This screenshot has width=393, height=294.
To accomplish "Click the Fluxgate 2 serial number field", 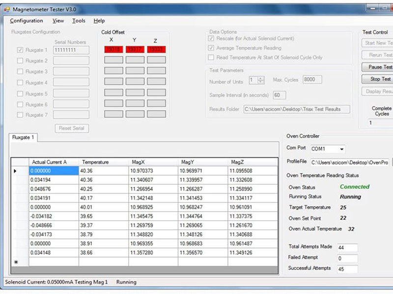I will point(71,60).
